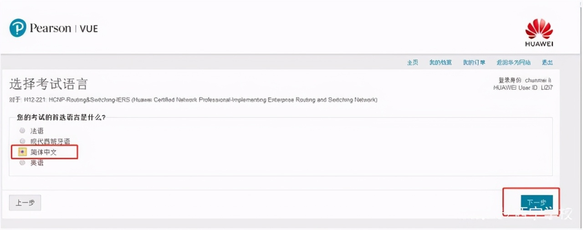Select the 法语 (French) radio button
Viewport: 583px width, 230px height.
click(22, 130)
